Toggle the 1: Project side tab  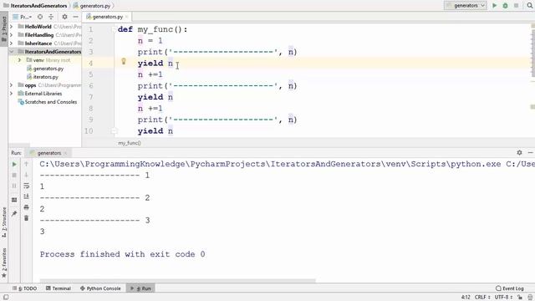point(4,28)
